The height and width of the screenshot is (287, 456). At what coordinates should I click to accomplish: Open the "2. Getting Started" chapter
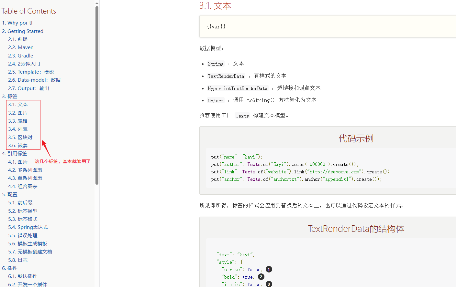pos(23,31)
